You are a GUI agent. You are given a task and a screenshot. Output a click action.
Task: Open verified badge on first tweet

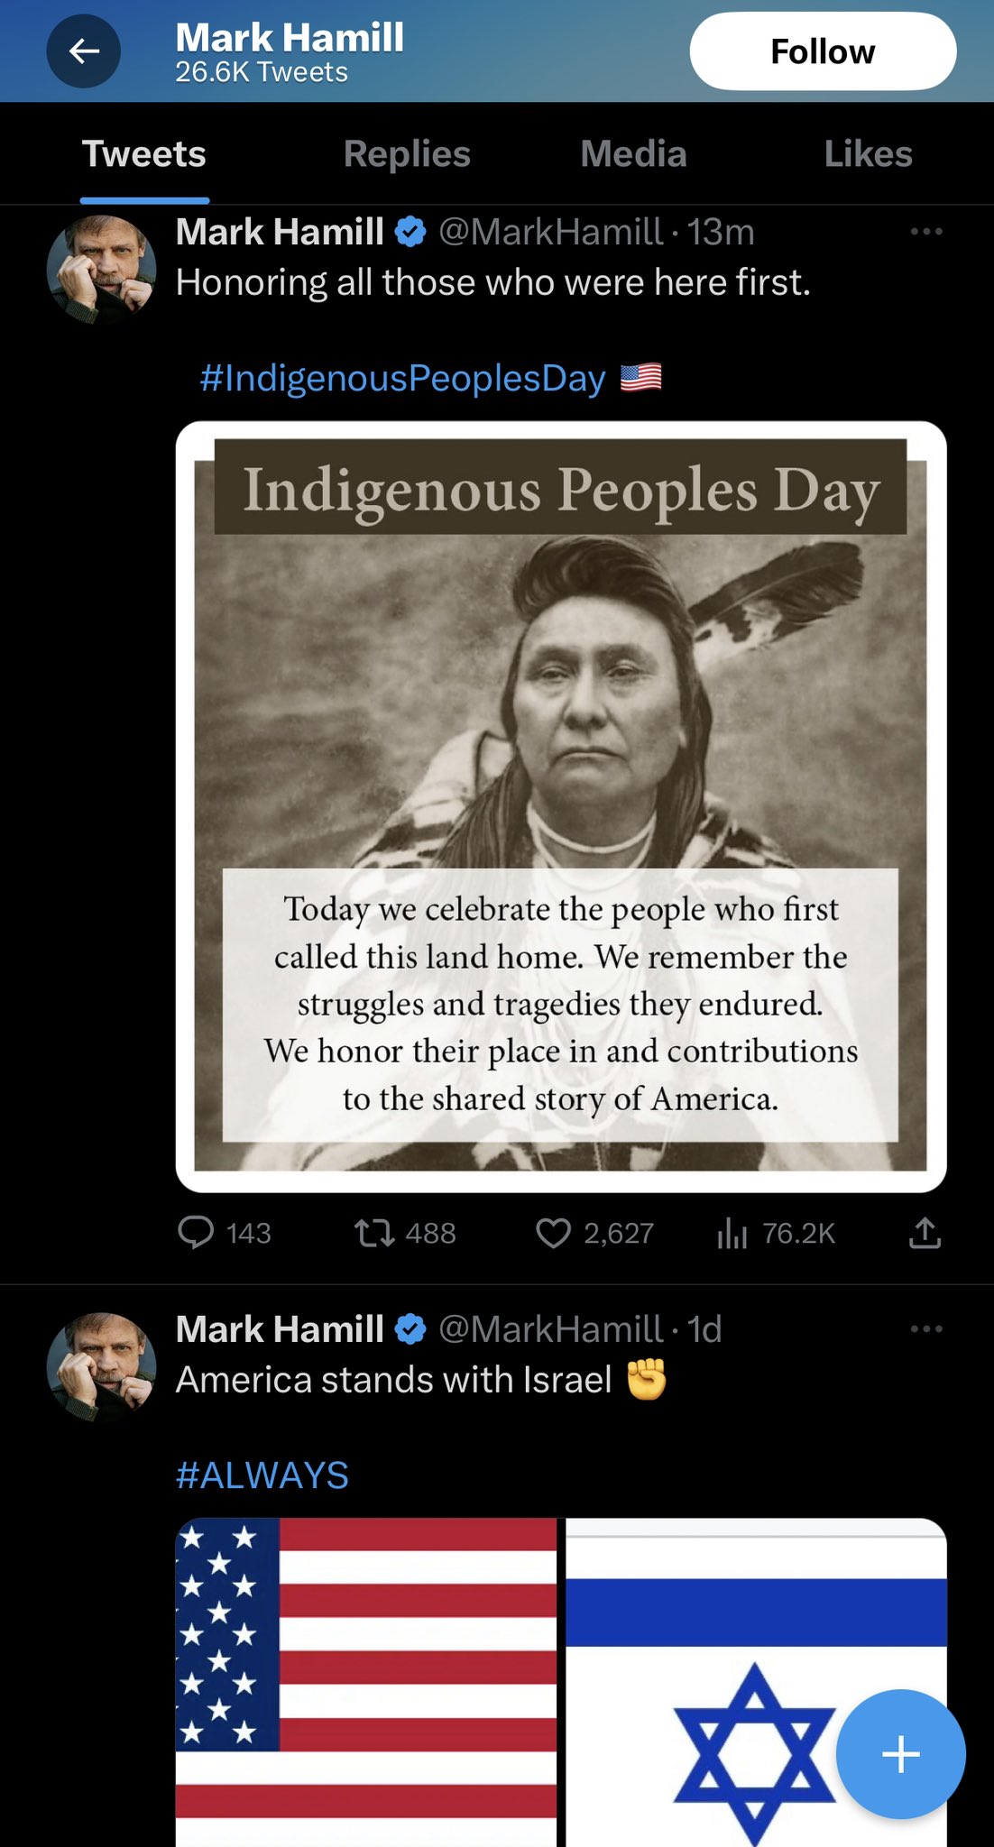click(x=410, y=233)
